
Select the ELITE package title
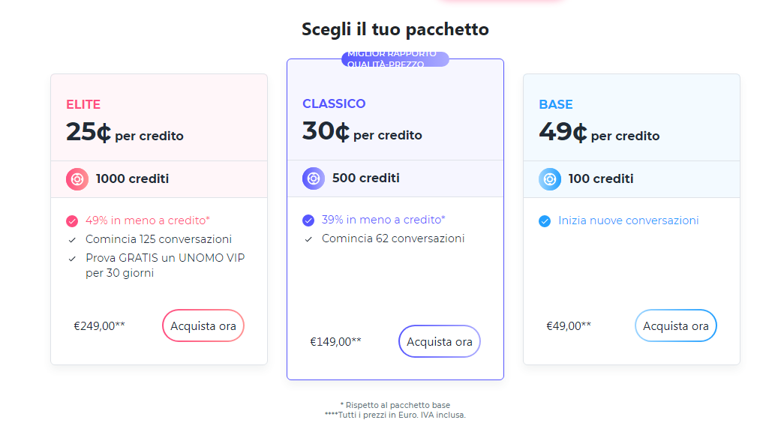83,104
